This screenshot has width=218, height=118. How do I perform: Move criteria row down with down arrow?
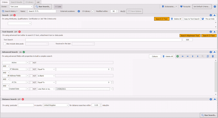[x=197, y=56]
